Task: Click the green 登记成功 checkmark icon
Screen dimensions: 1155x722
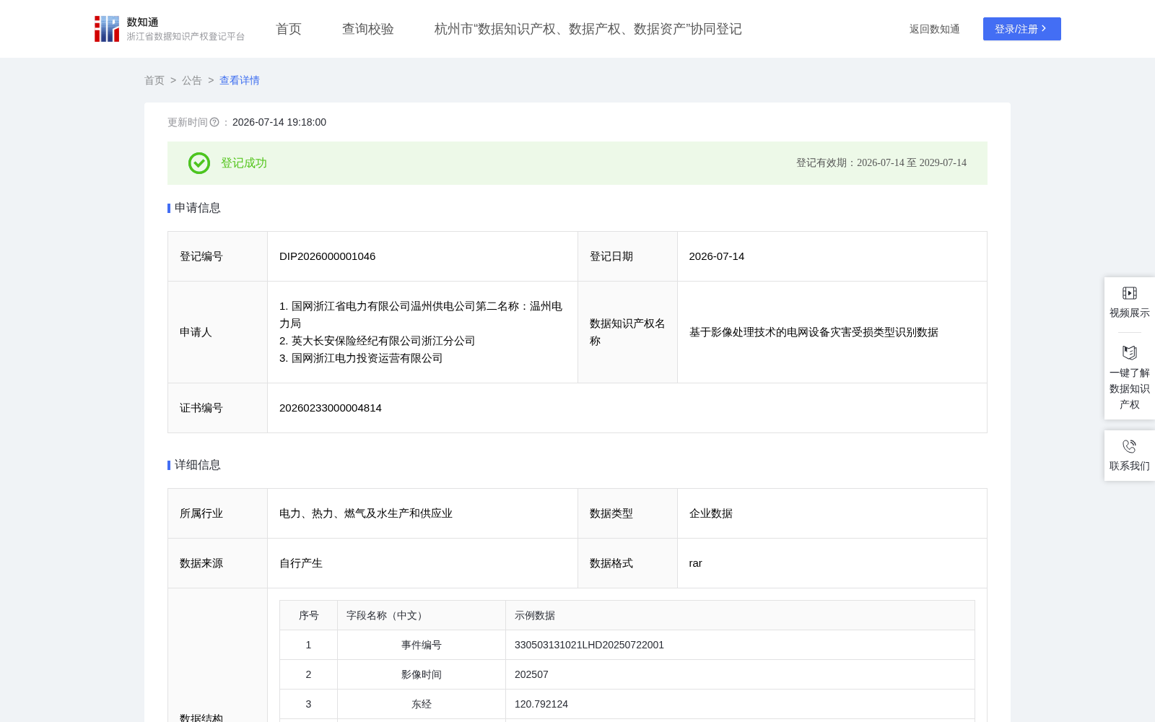Action: (x=199, y=163)
